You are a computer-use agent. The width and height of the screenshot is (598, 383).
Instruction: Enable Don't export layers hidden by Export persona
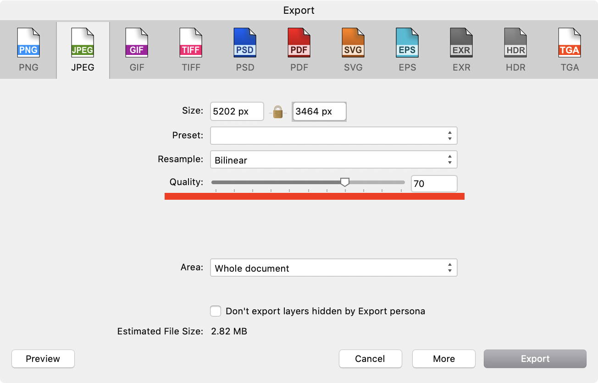216,311
